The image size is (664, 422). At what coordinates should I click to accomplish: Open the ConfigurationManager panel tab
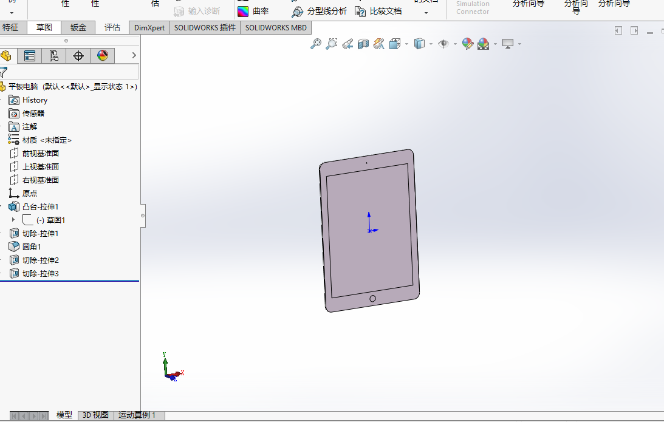click(53, 56)
